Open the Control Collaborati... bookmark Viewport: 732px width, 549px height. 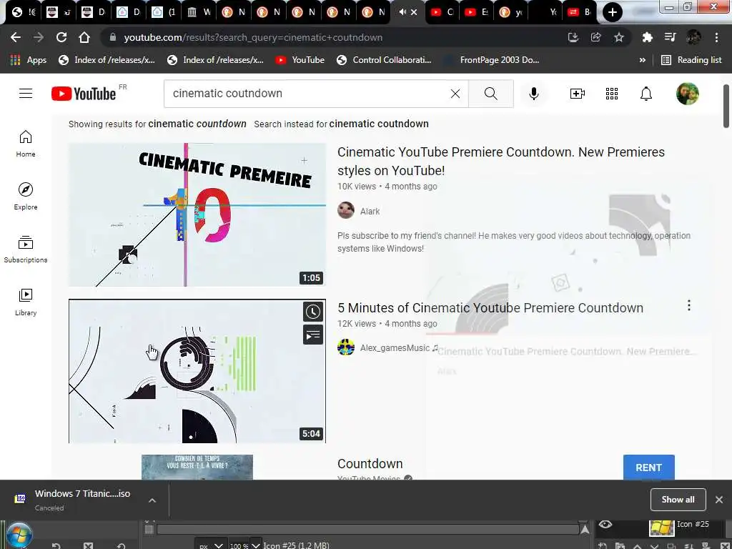(x=384, y=60)
